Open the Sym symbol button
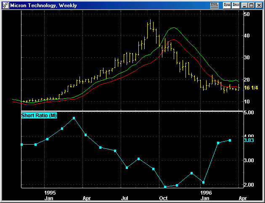Viewport: 265px width, 203px height. click(x=227, y=5)
